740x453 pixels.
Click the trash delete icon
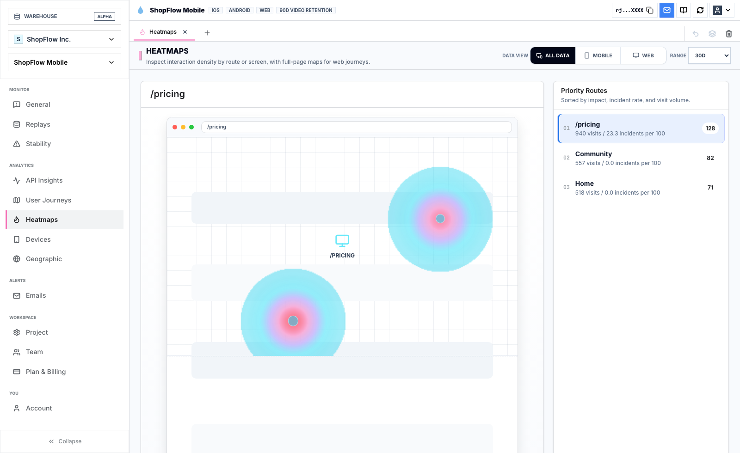click(x=729, y=33)
